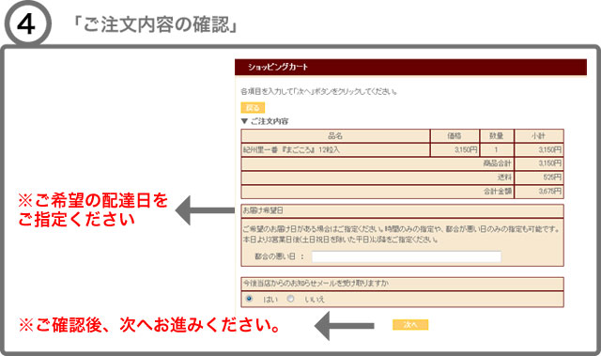Image resolution: width=601 pixels, height=356 pixels.
Task: Collapse the ▼ ご注文内容 section triangle
Action: 244,121
